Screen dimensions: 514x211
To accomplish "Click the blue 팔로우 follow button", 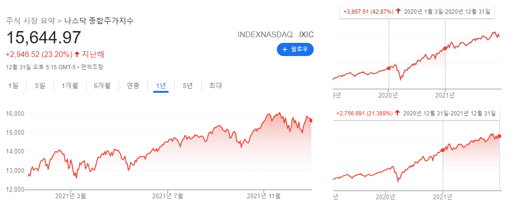I will pyautogui.click(x=295, y=49).
